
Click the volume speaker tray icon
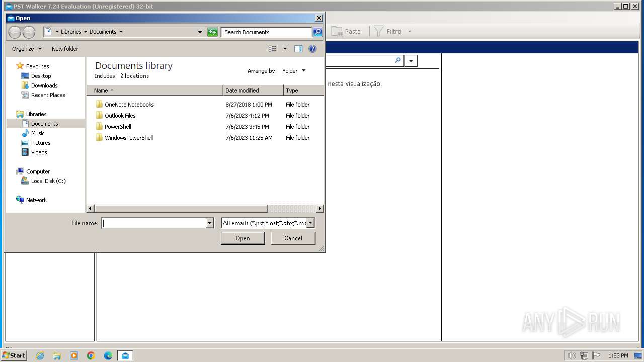pyautogui.click(x=572, y=355)
